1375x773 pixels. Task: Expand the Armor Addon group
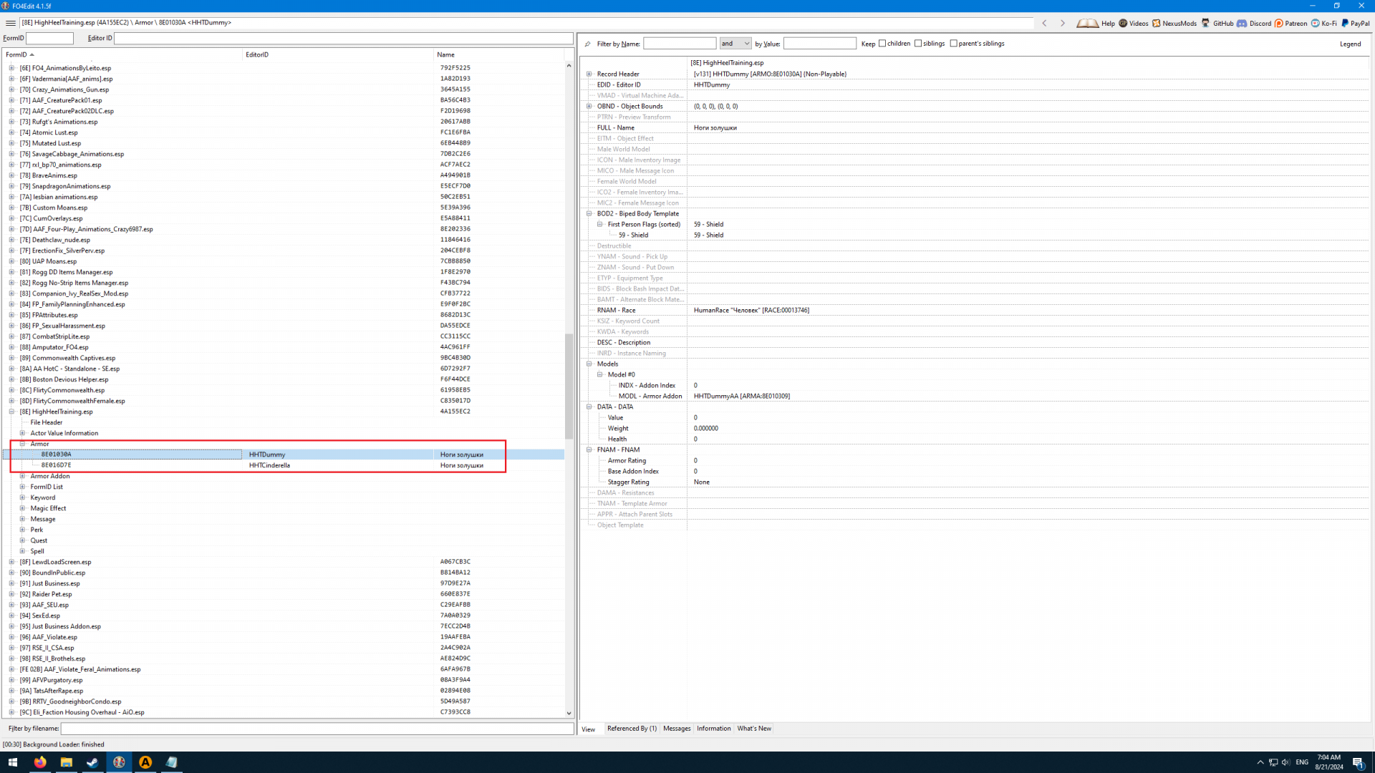(22, 476)
